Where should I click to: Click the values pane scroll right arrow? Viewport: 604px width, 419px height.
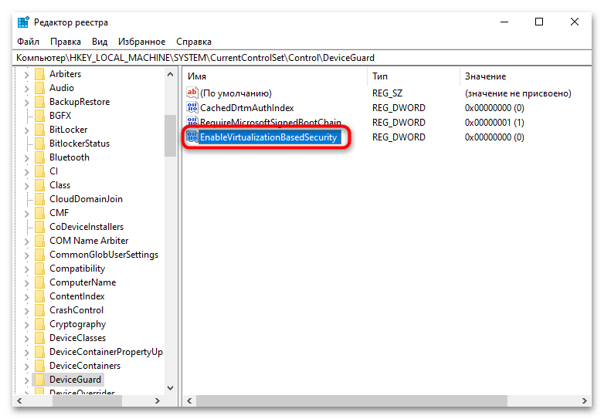[585, 400]
